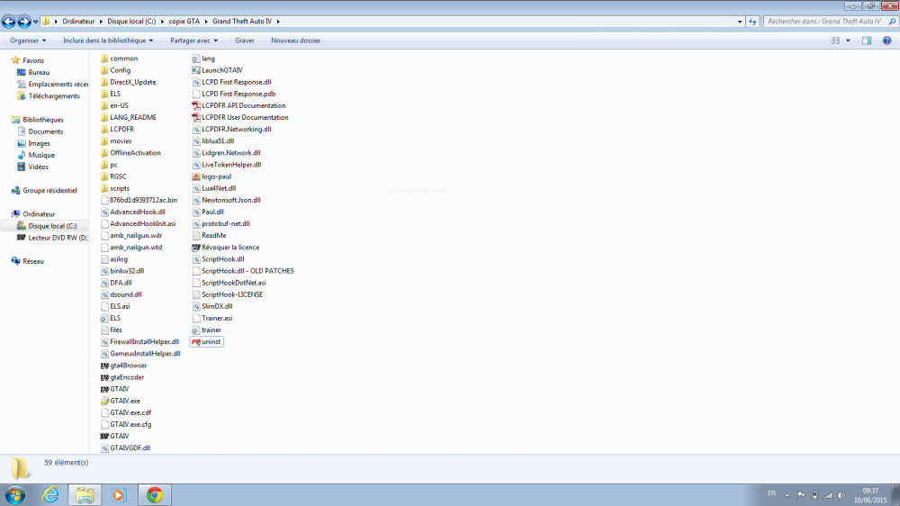This screenshot has height=506, width=900.
Task: Open the Partager avec menu
Action: [194, 41]
